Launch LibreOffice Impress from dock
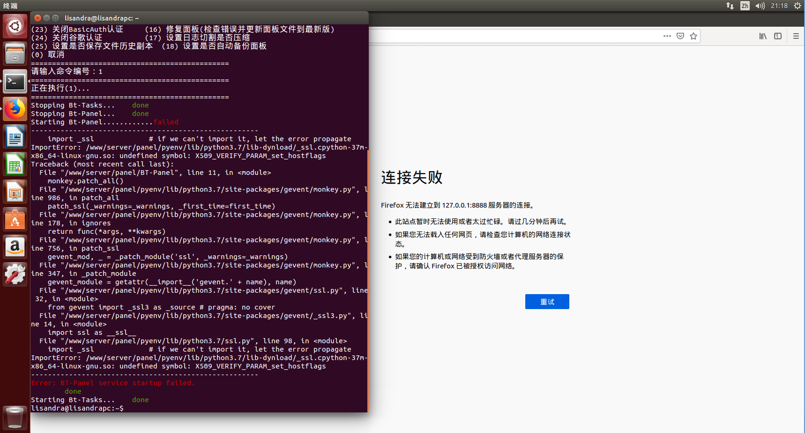805x433 pixels. point(15,192)
